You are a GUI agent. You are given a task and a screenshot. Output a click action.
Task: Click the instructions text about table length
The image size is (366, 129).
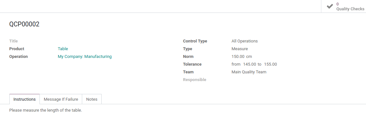coord(46,110)
